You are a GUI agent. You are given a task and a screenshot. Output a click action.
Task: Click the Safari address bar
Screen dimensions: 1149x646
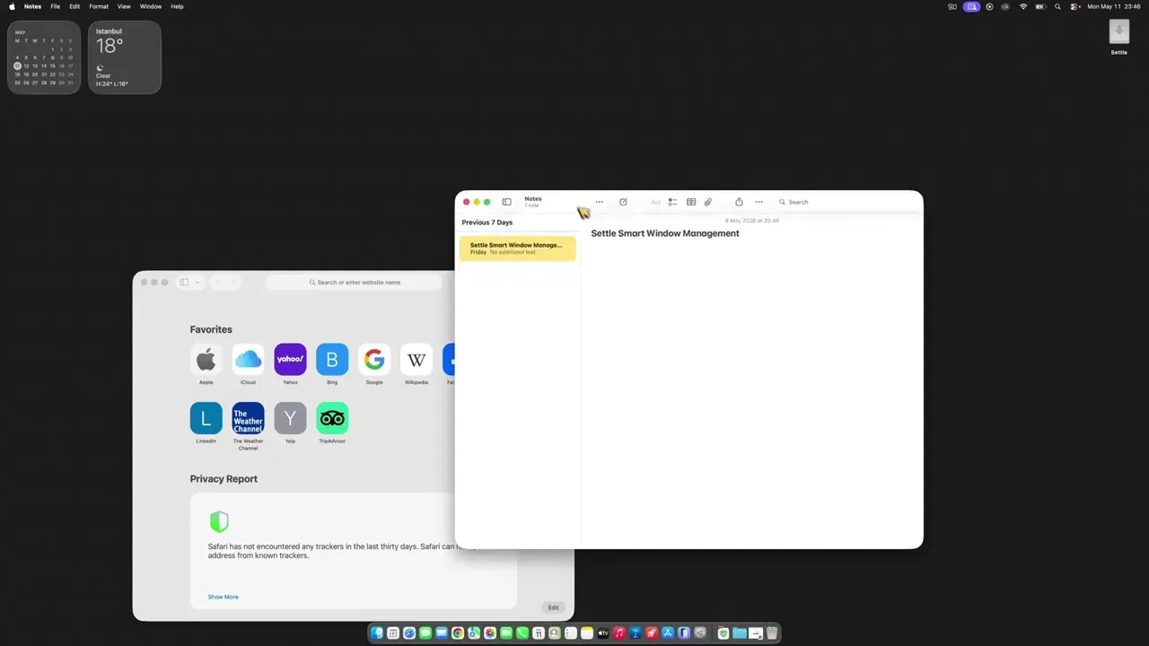click(x=355, y=283)
